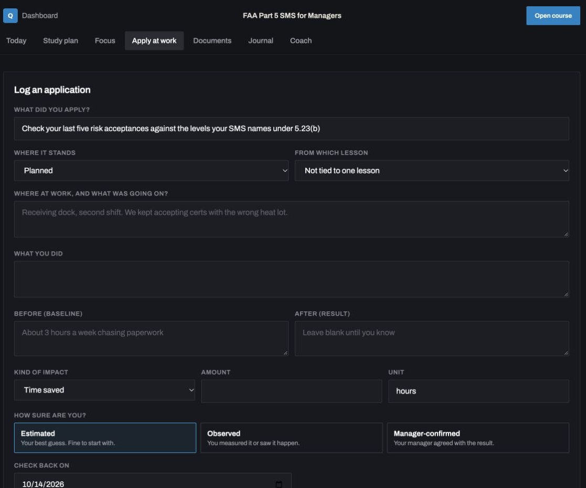Screen dimensions: 586x488
Task: Switch to the Journal tab
Action: [261, 41]
